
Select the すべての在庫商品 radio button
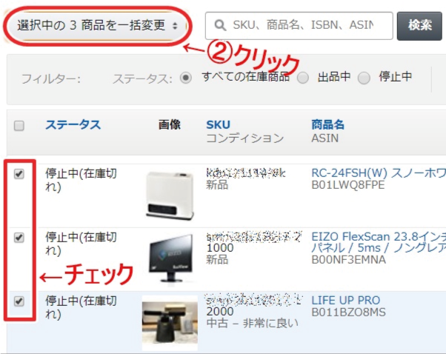point(186,78)
